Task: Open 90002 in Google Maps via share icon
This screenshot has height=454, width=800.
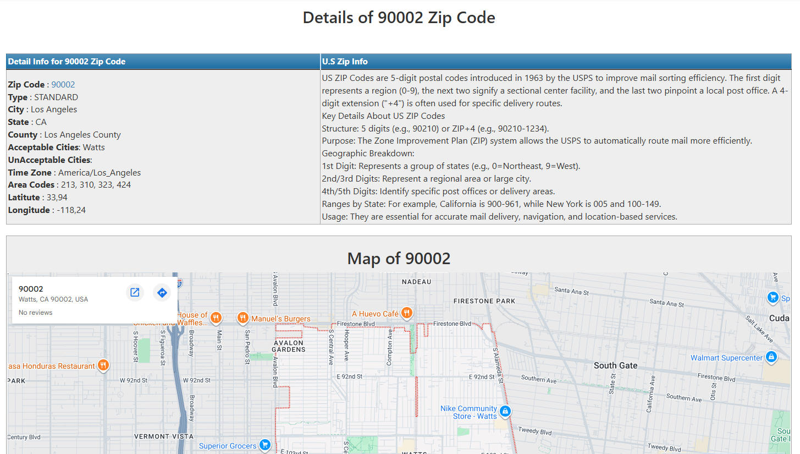Action: [135, 292]
